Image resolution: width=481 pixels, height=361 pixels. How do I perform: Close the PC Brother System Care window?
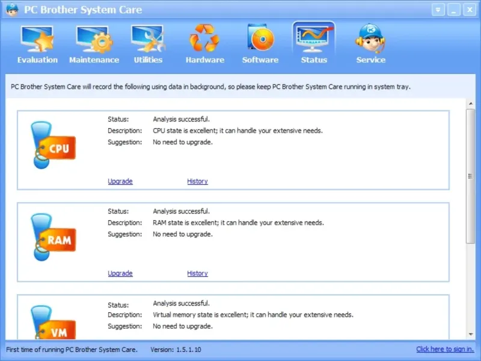[x=470, y=10]
